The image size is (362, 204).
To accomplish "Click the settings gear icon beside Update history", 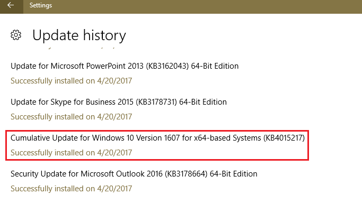I will pyautogui.click(x=16, y=35).
